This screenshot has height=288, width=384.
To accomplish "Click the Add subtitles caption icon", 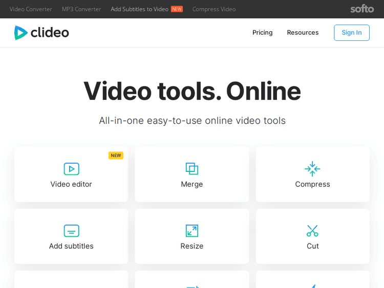I will tap(71, 231).
